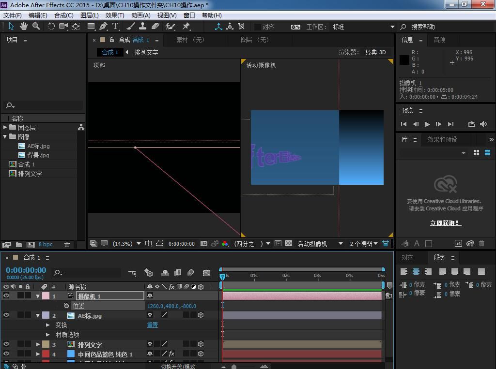Select the Zoom magnifier tool

tap(36, 26)
